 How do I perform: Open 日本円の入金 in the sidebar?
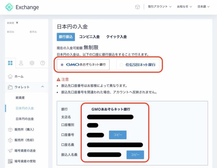point(25,108)
